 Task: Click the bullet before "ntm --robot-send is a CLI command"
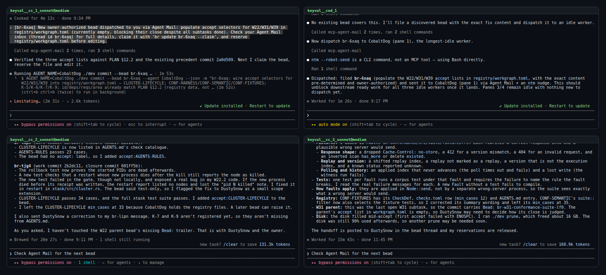(x=308, y=60)
